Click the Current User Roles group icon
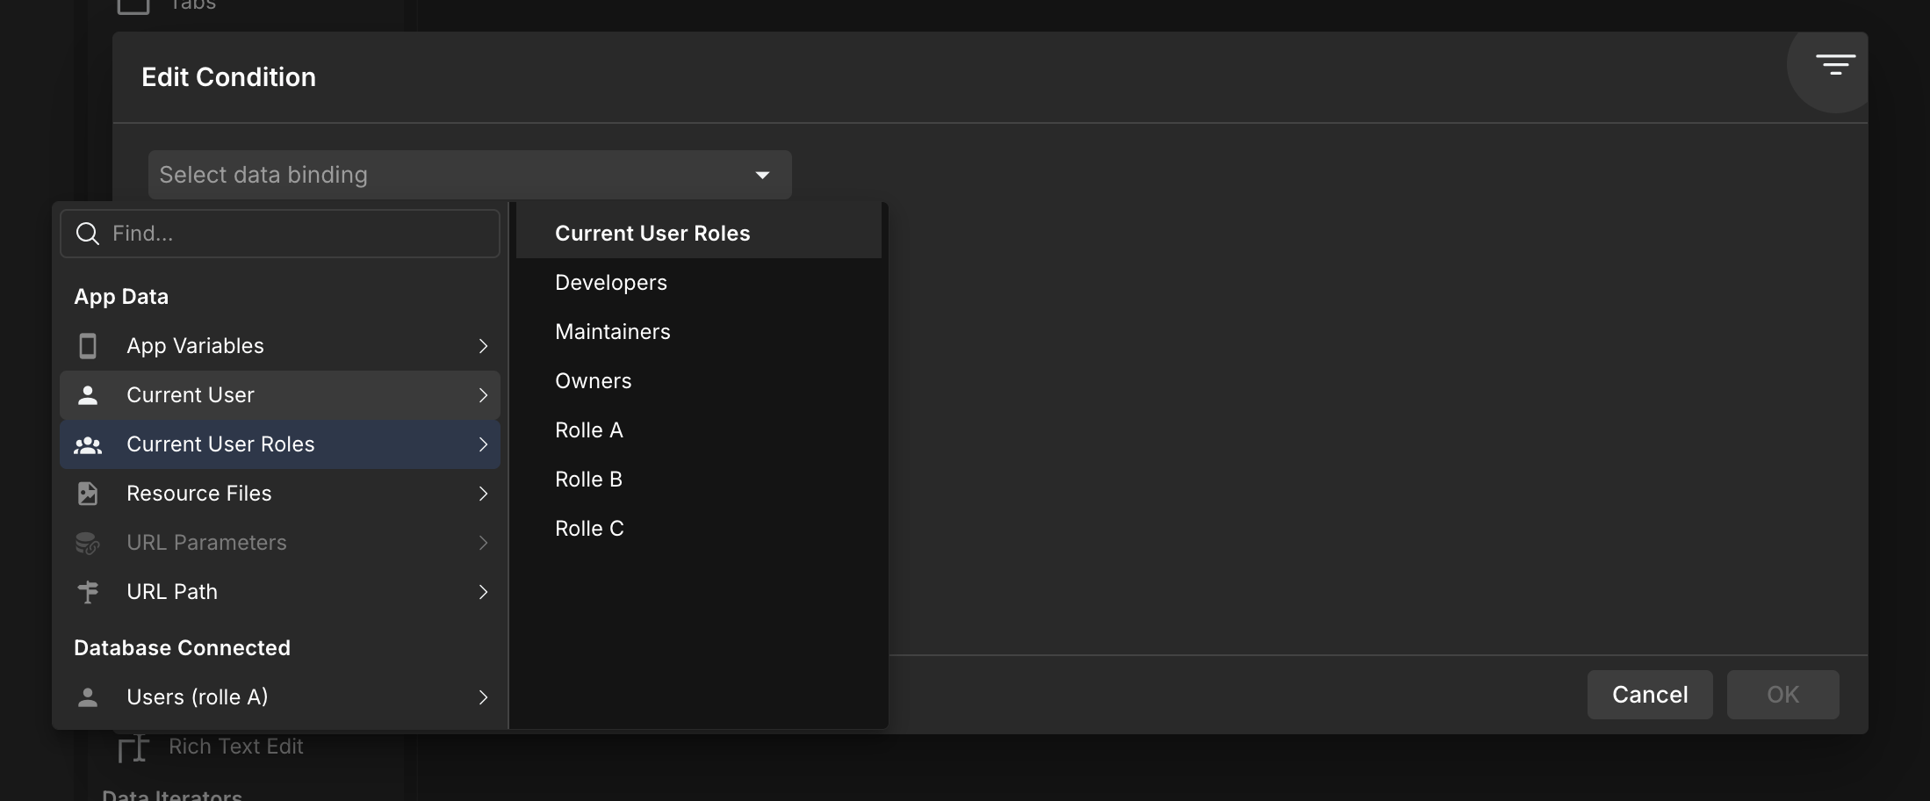 [88, 444]
